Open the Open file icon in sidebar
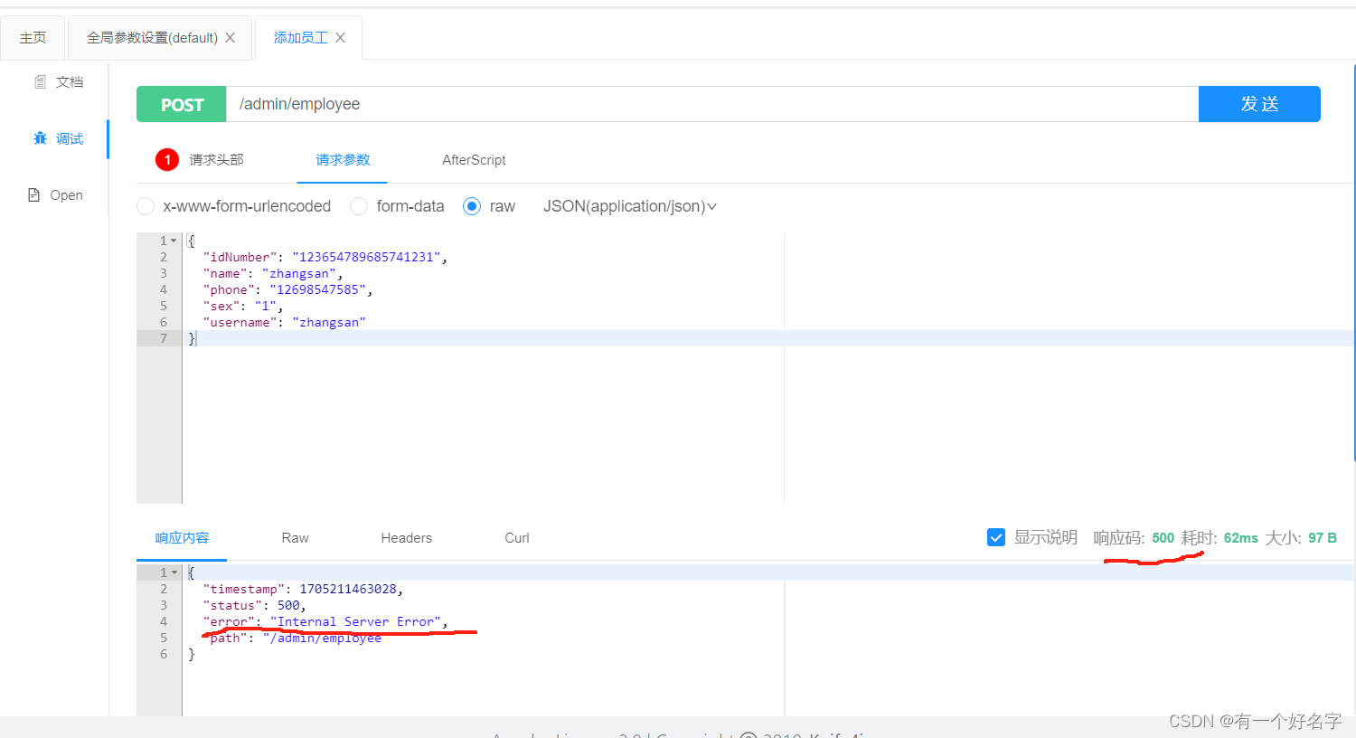Screen dimensions: 1356x738 click(x=33, y=194)
